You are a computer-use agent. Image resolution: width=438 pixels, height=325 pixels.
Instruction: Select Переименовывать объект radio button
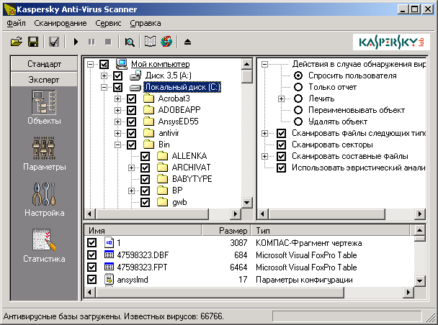pos(298,110)
